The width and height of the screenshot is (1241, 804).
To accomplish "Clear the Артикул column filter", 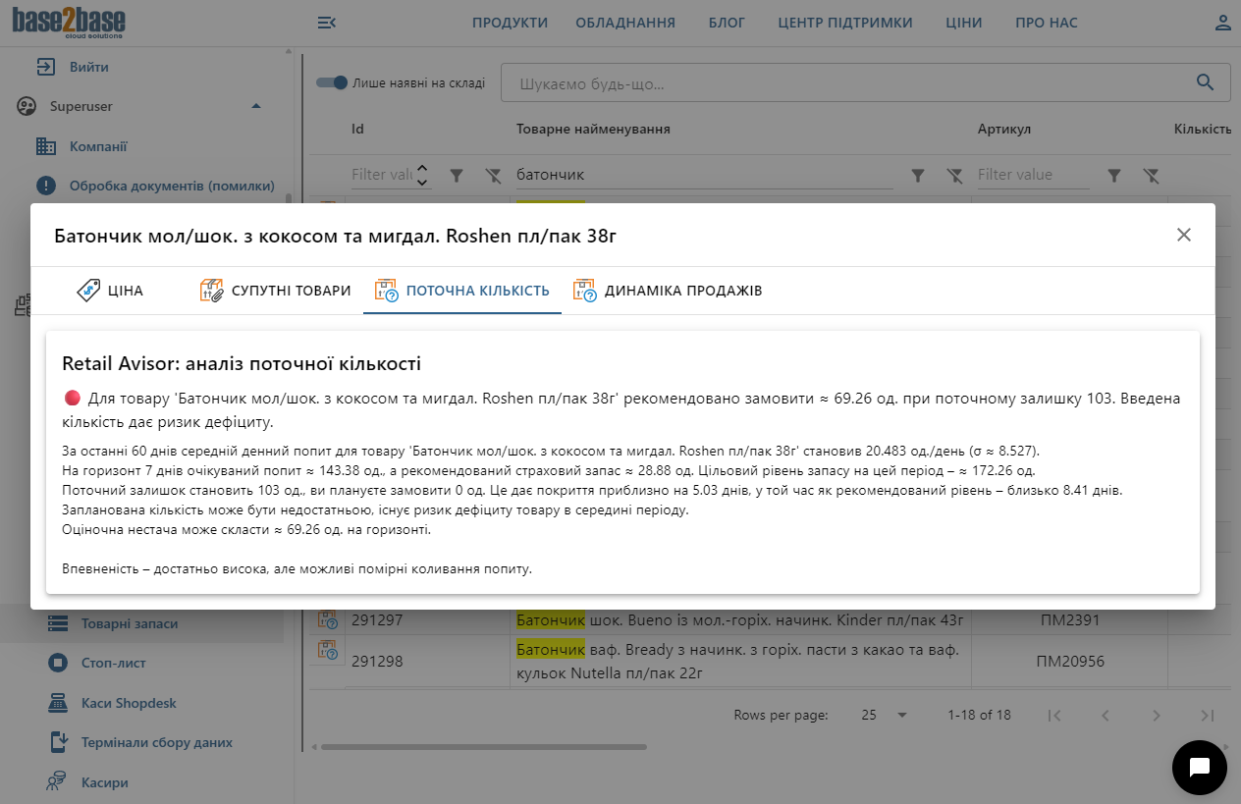I will [1151, 175].
